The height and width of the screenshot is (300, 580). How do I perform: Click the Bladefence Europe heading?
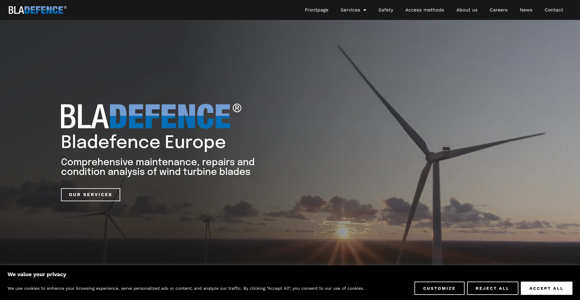point(143,142)
